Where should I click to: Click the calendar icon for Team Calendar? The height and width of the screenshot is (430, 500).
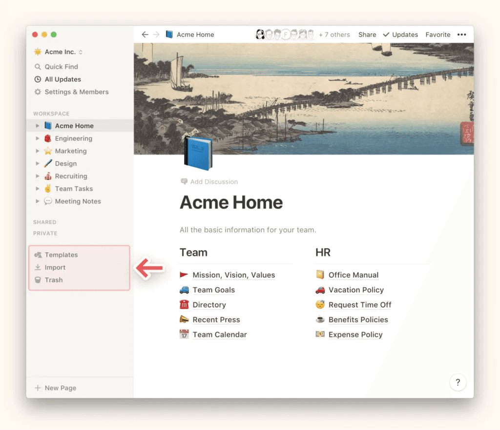pyautogui.click(x=184, y=334)
